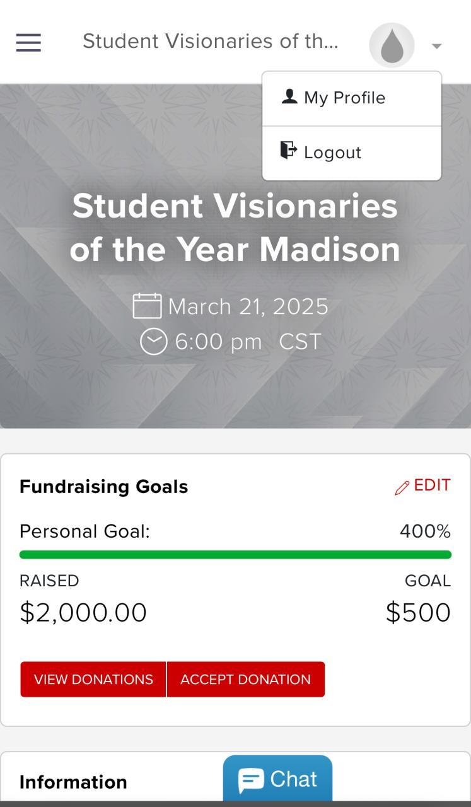Click the EDIT link in Fundraising Goals
The image size is (471, 807).
(432, 485)
